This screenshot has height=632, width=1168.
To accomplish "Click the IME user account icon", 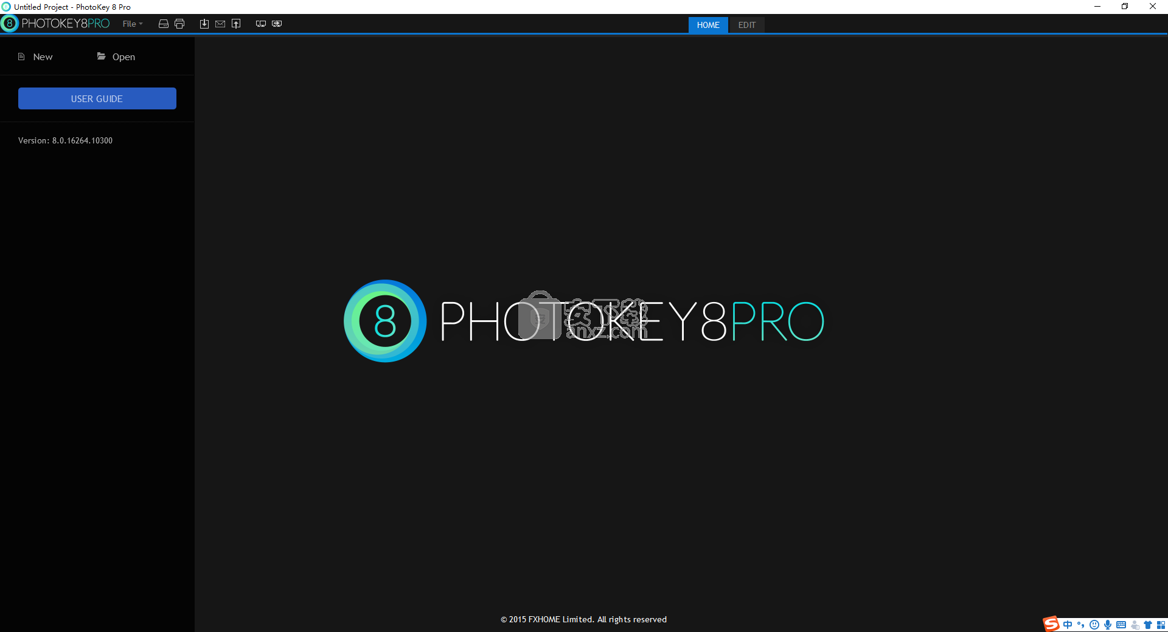I will pyautogui.click(x=1135, y=625).
